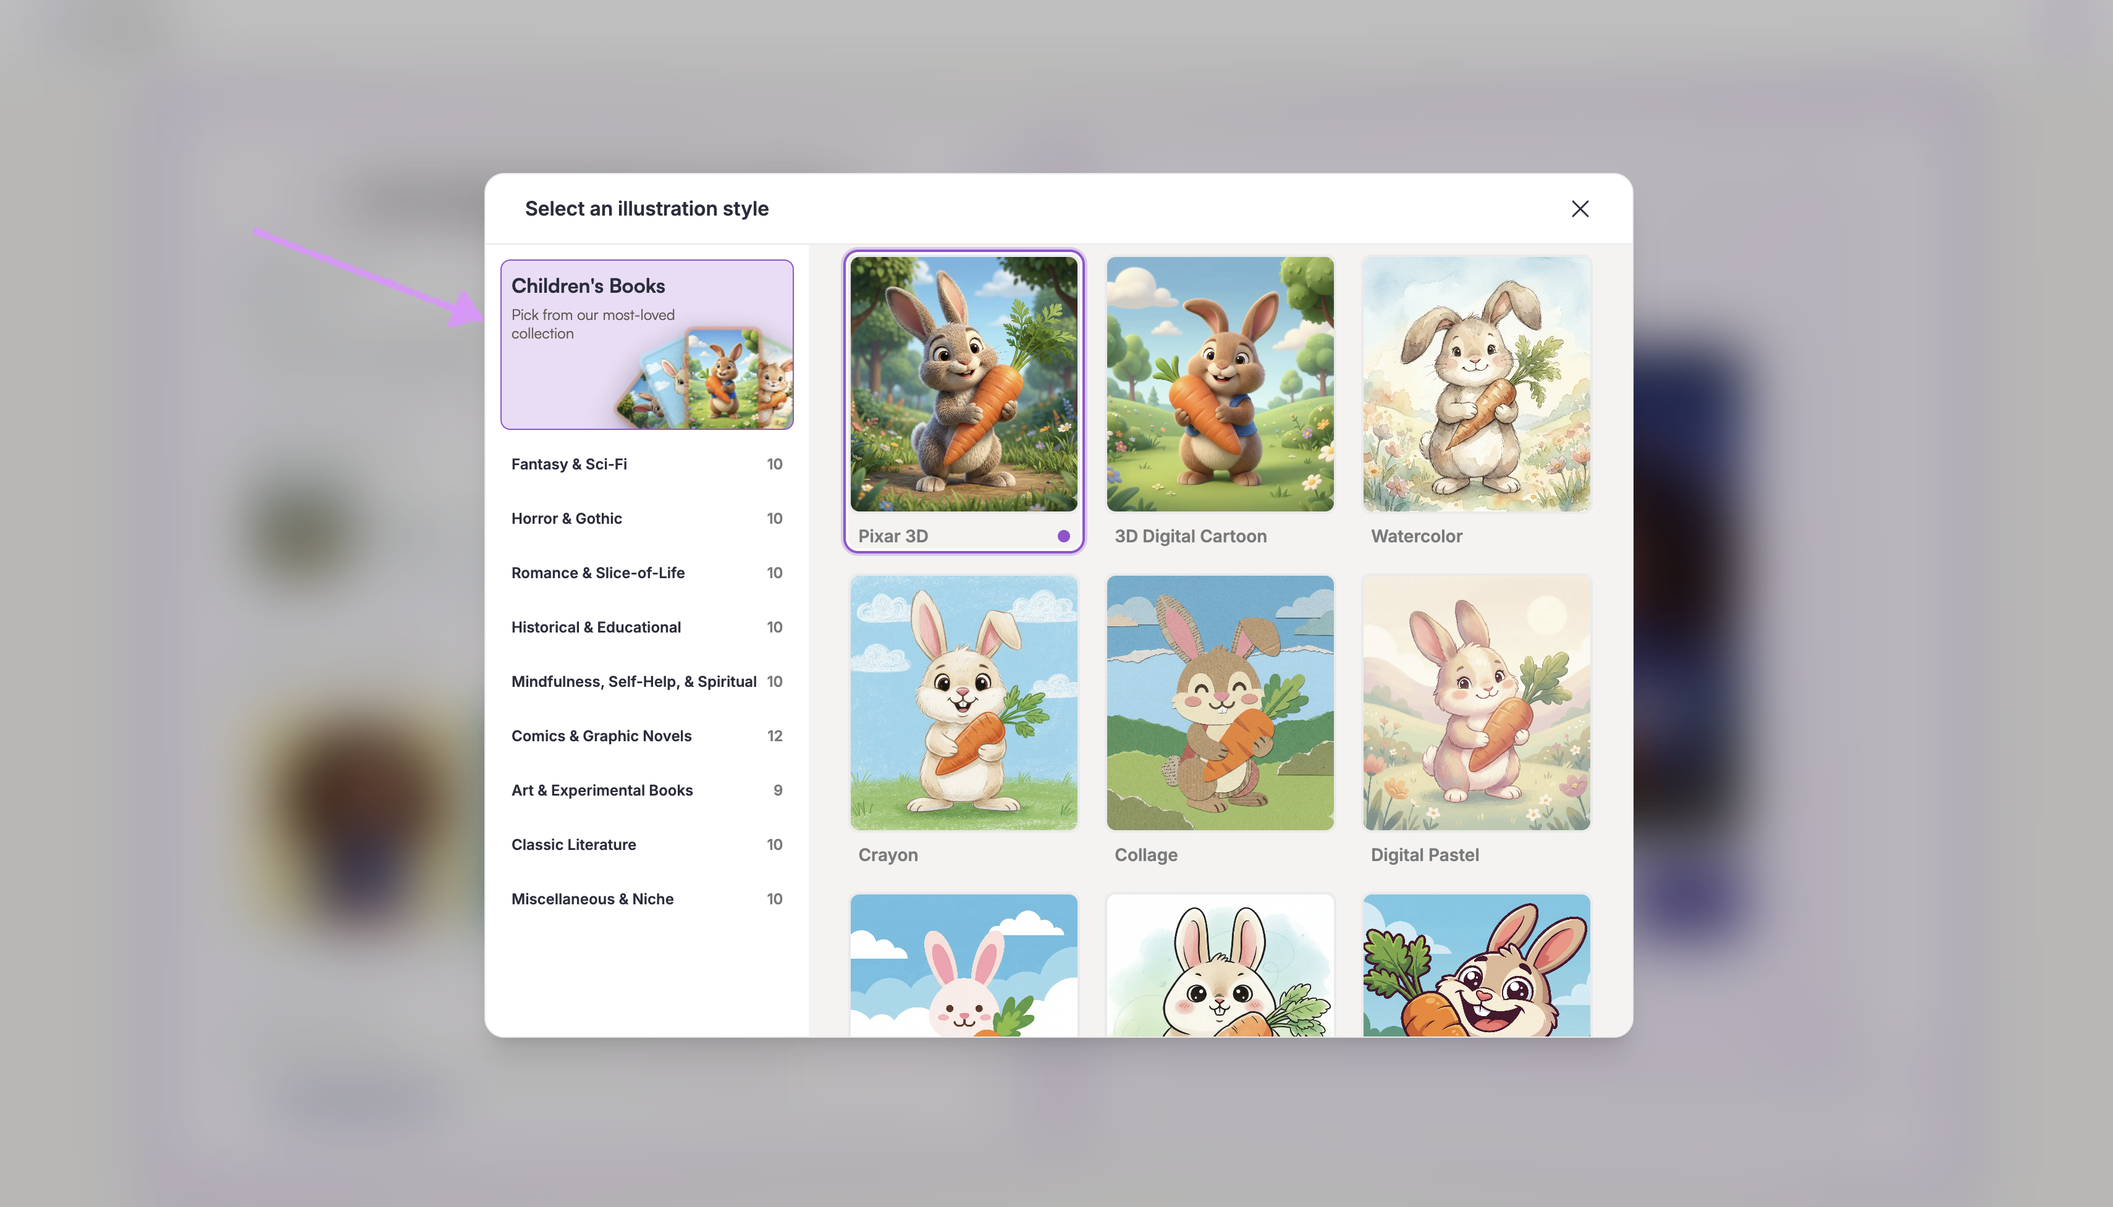The height and width of the screenshot is (1207, 2113).
Task: Pick the Pixar 3D rabbit thumbnail
Action: click(x=963, y=384)
